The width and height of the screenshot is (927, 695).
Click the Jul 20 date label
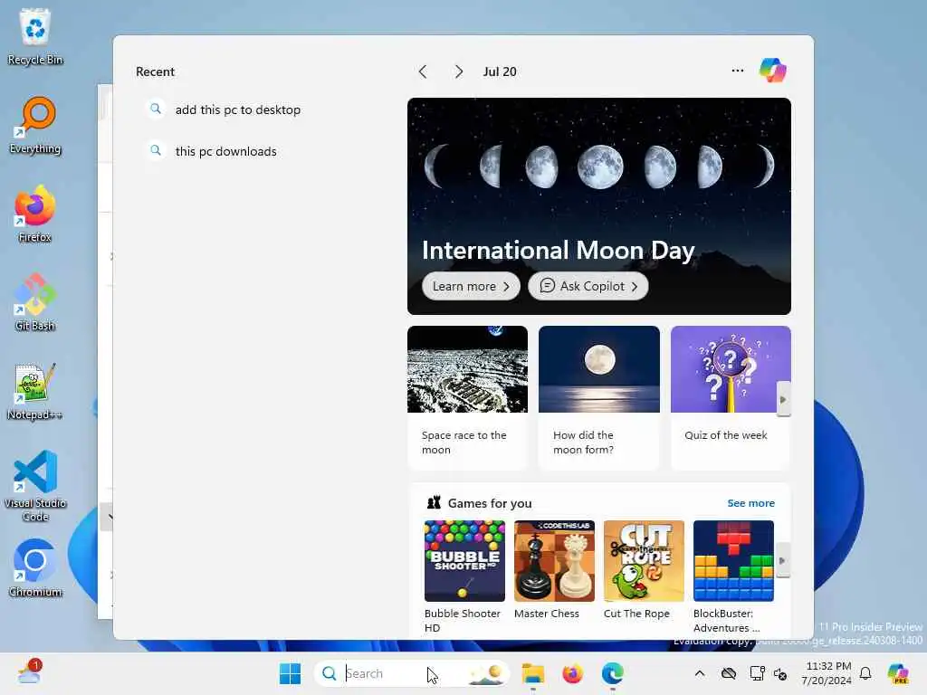coord(500,71)
